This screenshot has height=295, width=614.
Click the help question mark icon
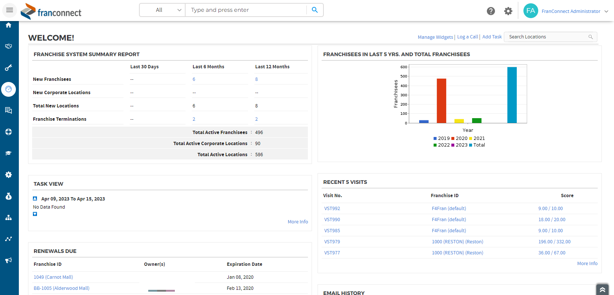491,11
